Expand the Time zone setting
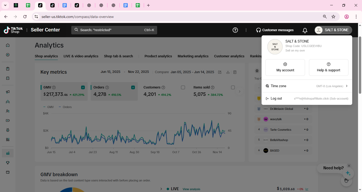 [x=307, y=86]
